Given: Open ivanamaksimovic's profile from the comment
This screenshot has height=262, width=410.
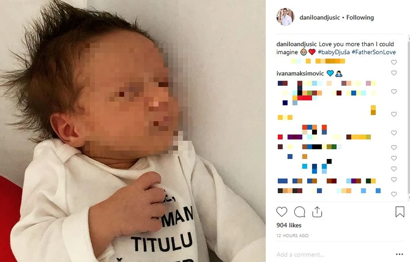Looking at the screenshot, I should click(x=300, y=74).
